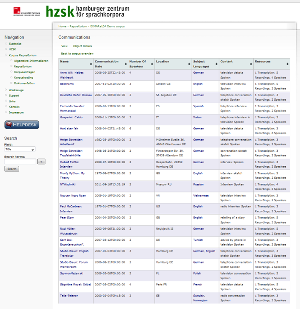Follow the Back to corpus overview link
The image size is (300, 309).
[77, 54]
